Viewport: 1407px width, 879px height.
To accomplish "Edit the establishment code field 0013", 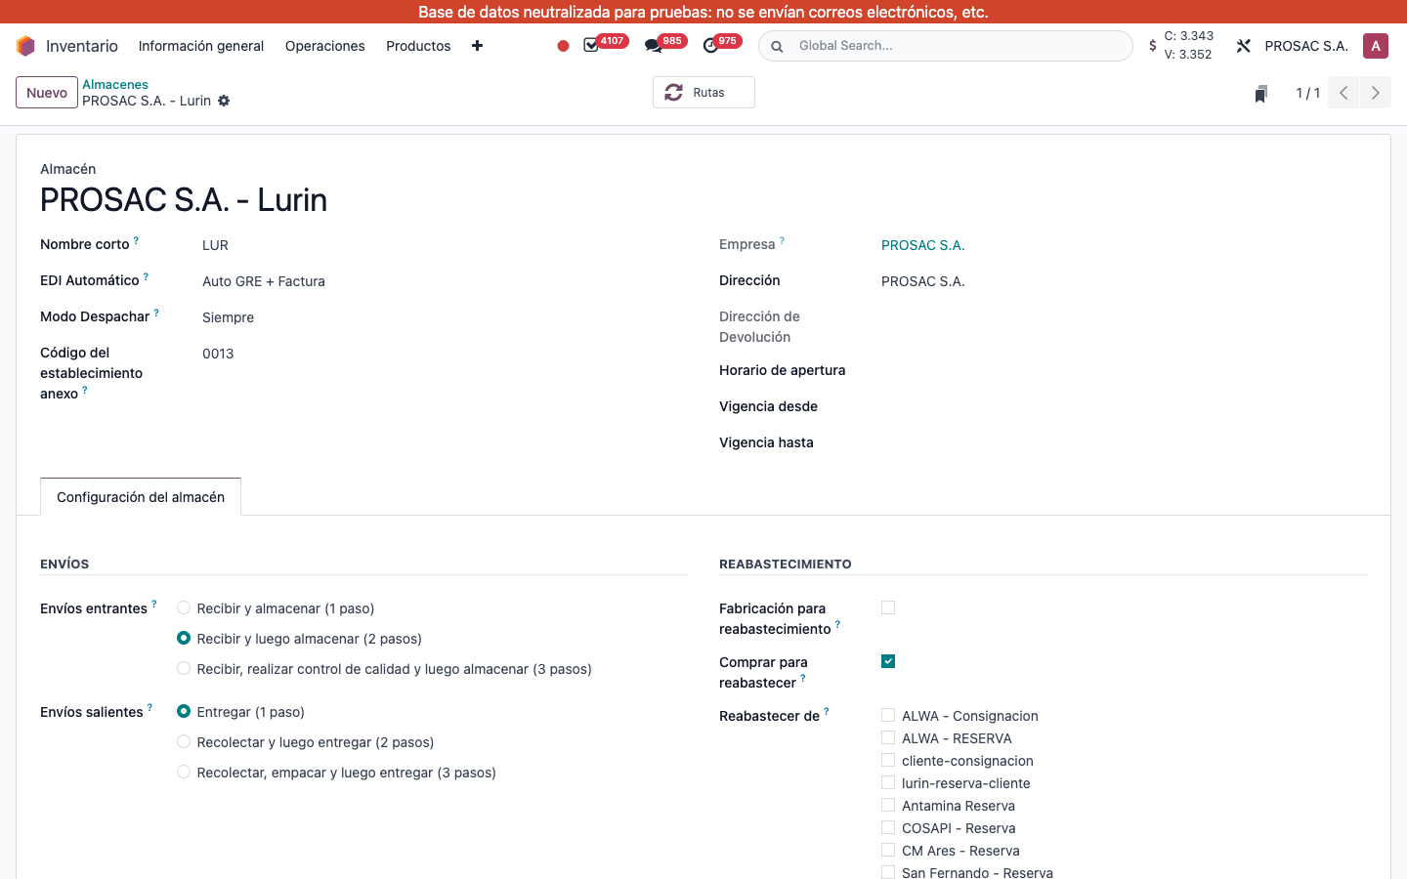I will [445, 354].
